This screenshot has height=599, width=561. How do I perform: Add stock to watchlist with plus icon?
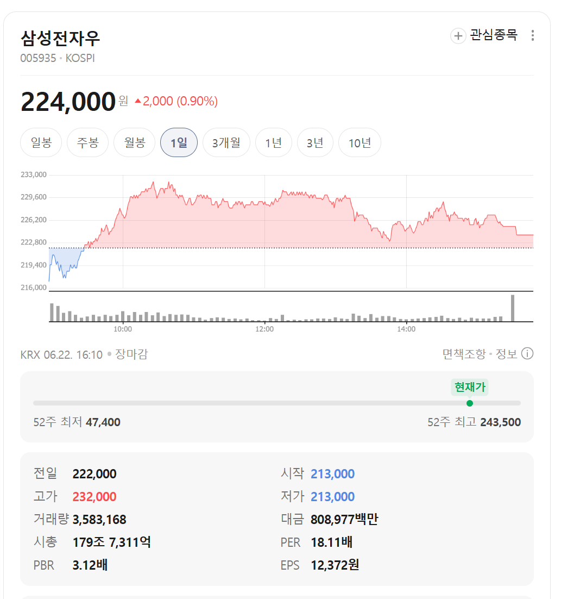coord(458,36)
